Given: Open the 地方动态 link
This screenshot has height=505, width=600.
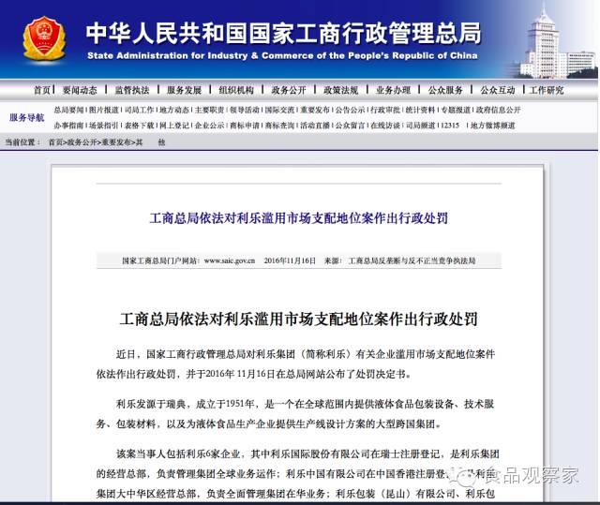Looking at the screenshot, I should point(174,111).
